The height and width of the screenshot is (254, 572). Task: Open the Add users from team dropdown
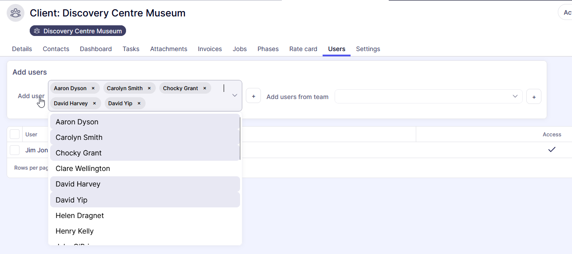coord(428,96)
